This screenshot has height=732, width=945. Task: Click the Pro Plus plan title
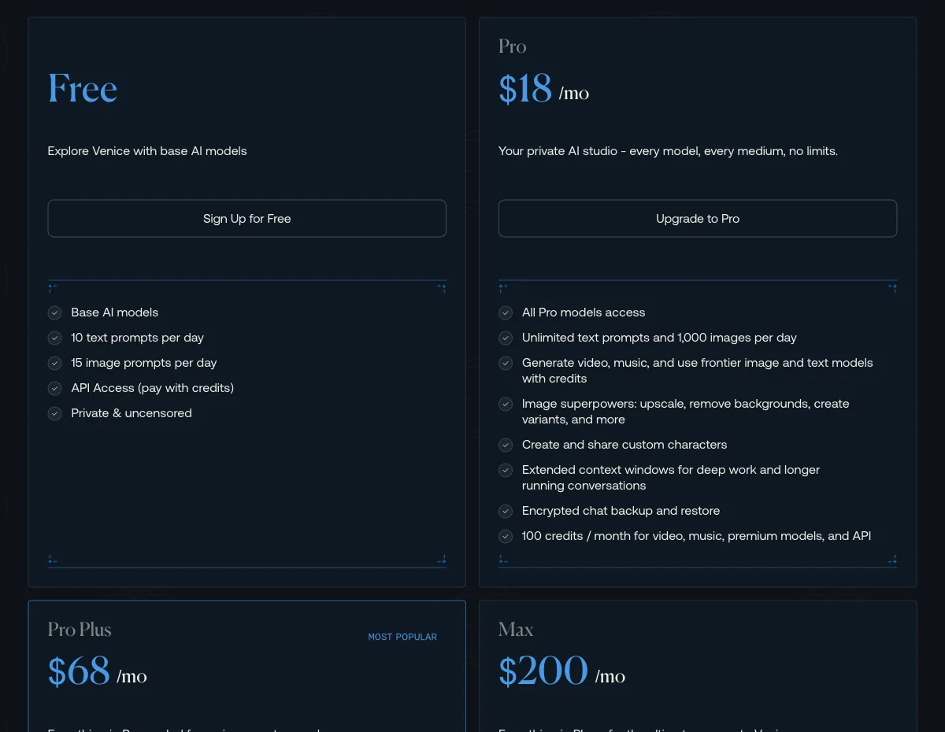pos(80,630)
